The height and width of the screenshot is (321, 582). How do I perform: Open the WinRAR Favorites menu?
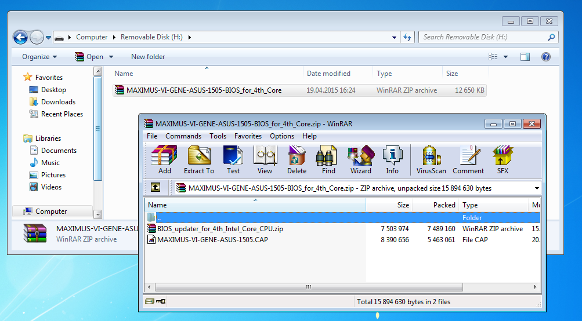coord(248,136)
